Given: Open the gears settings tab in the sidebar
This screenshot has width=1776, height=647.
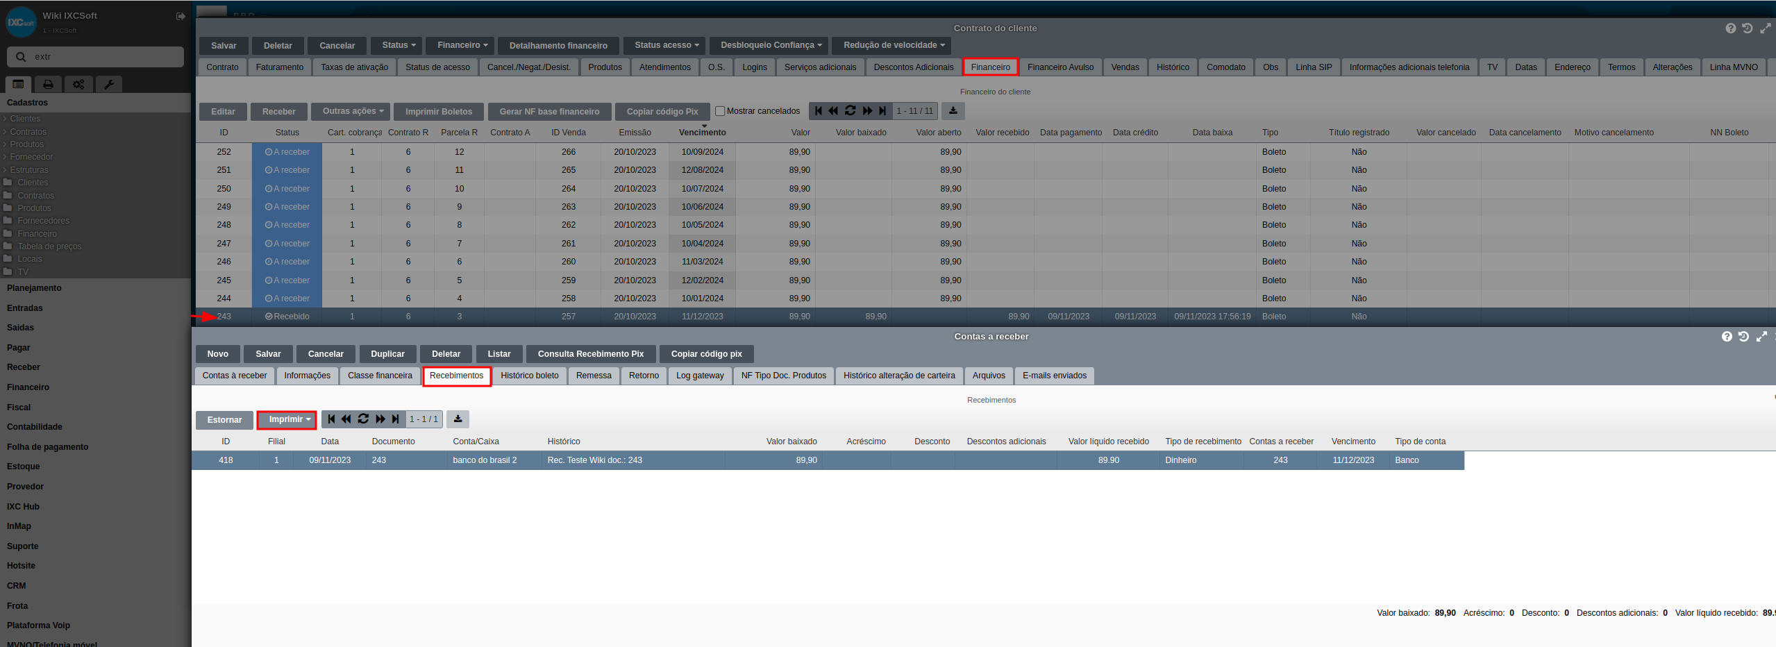Looking at the screenshot, I should 78,84.
